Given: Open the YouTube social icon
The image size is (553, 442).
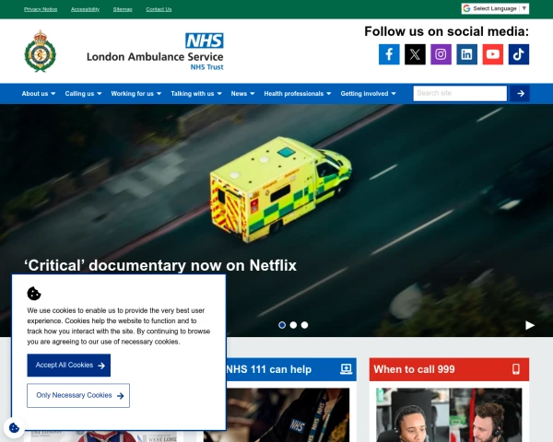Looking at the screenshot, I should pyautogui.click(x=493, y=54).
